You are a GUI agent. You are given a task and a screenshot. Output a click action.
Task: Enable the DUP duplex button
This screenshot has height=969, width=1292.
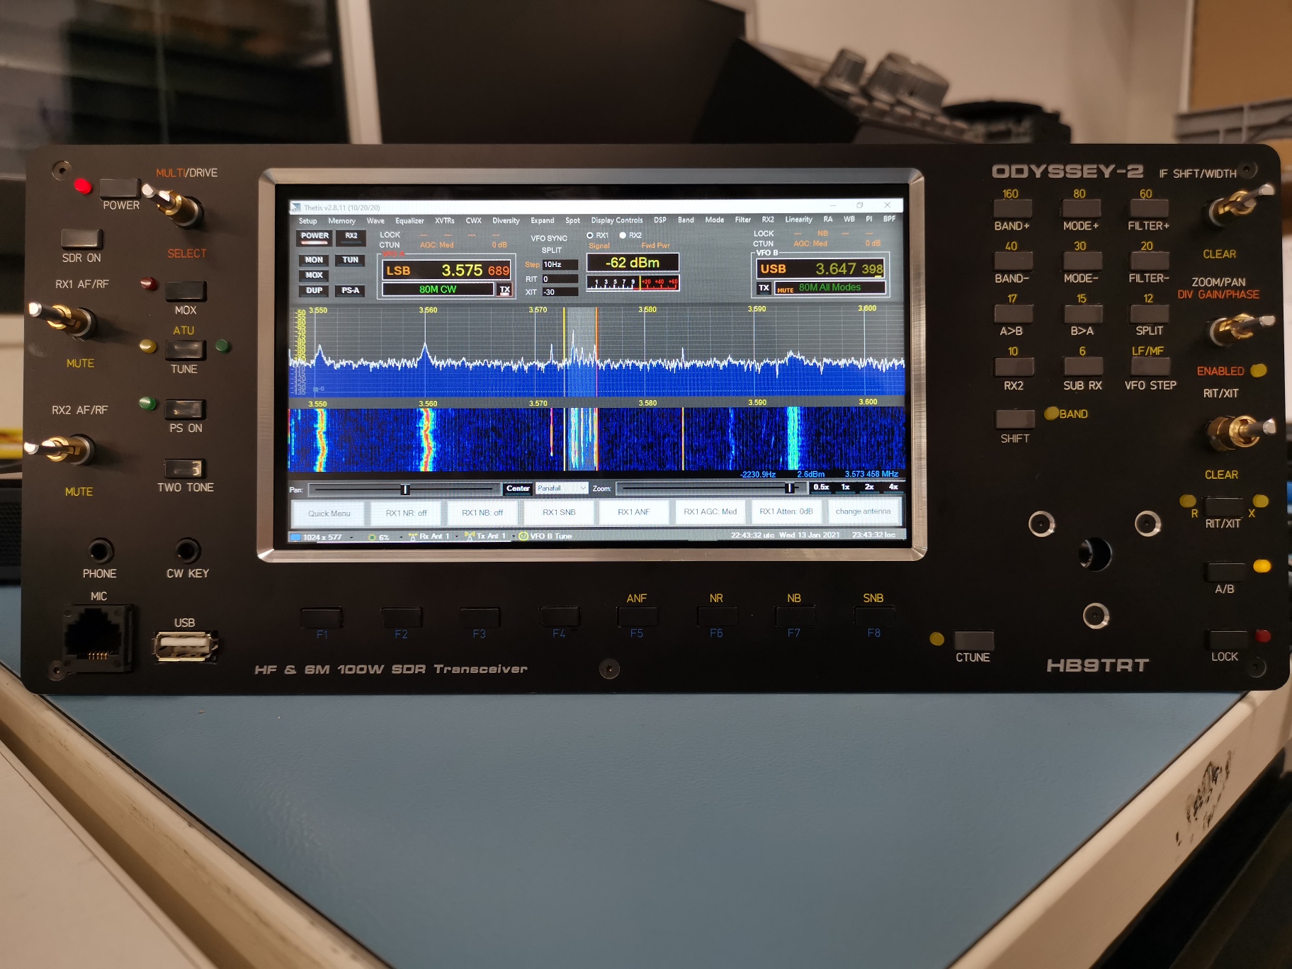(x=314, y=290)
